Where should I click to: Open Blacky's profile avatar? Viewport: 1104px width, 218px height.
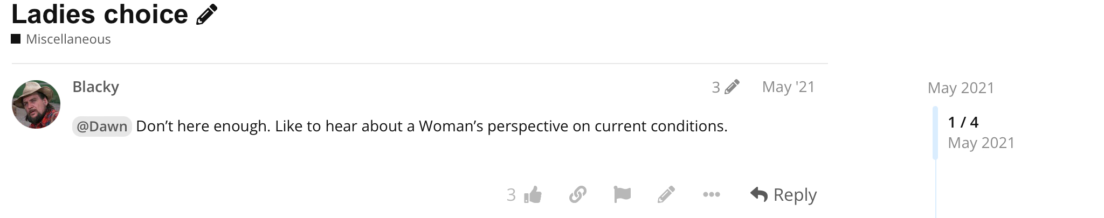click(x=36, y=104)
